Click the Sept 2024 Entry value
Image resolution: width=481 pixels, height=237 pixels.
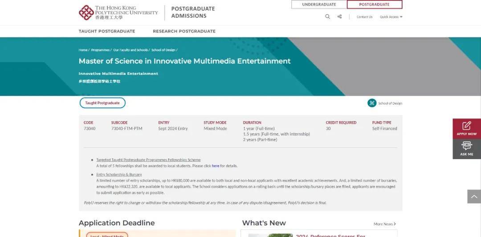(173, 129)
